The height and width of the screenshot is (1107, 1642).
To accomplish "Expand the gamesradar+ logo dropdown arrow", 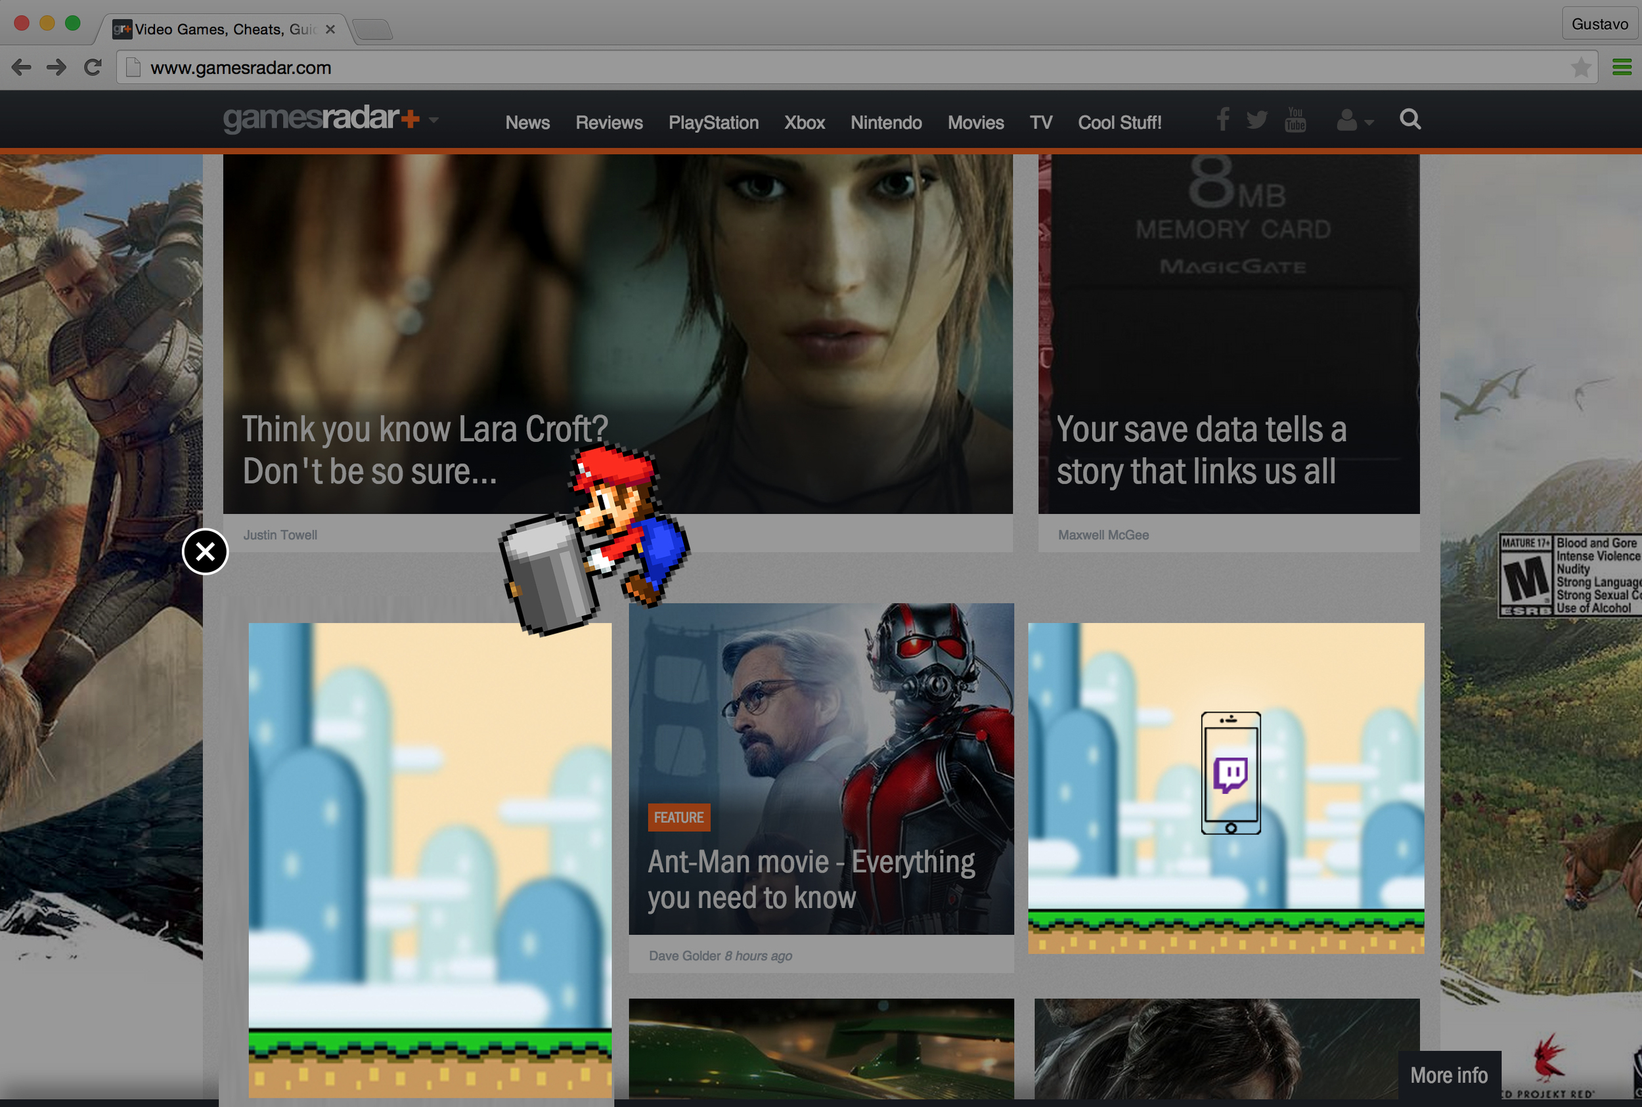I will click(433, 120).
